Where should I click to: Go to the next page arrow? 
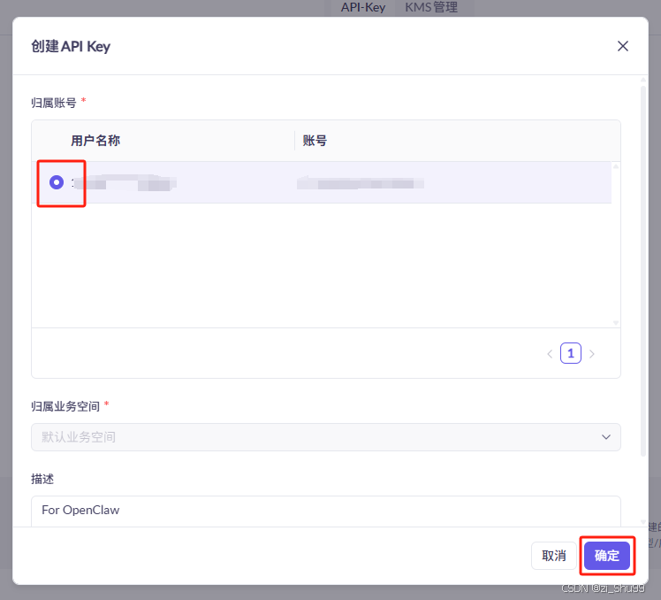click(x=592, y=354)
